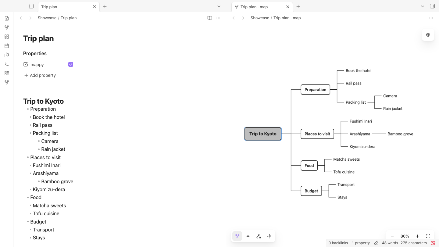Click the pencil editing mode status icon
439x247 pixels.
376,243
